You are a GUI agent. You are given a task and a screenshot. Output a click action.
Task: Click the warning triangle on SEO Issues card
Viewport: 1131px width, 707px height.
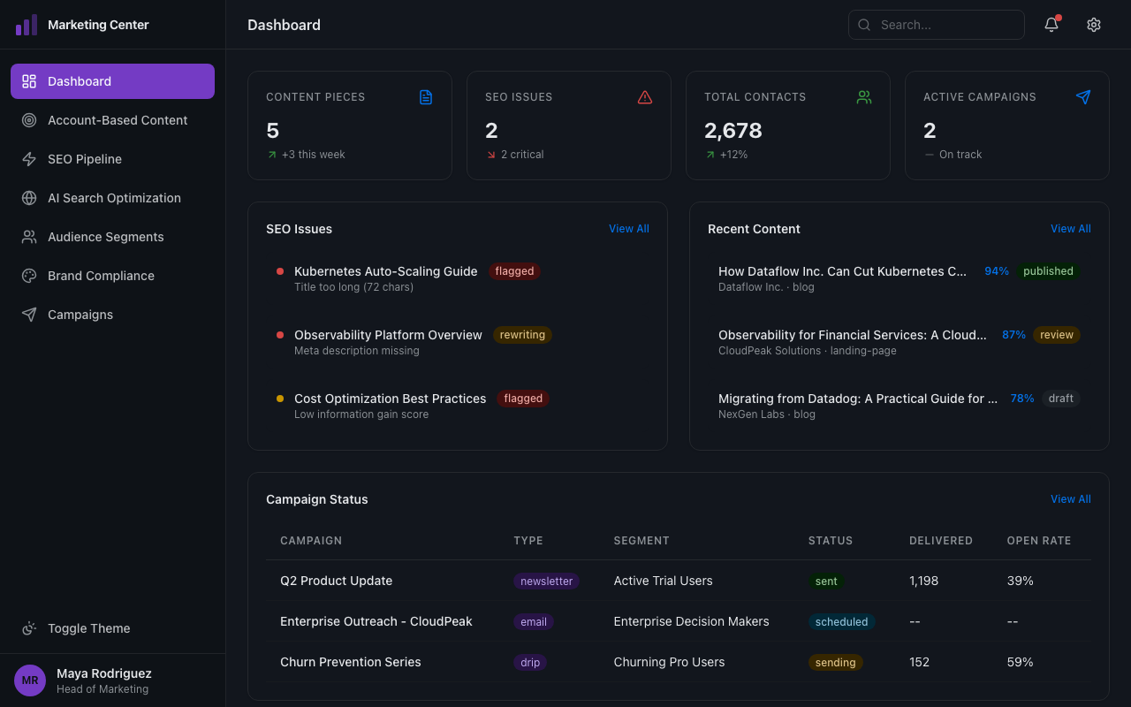(645, 97)
